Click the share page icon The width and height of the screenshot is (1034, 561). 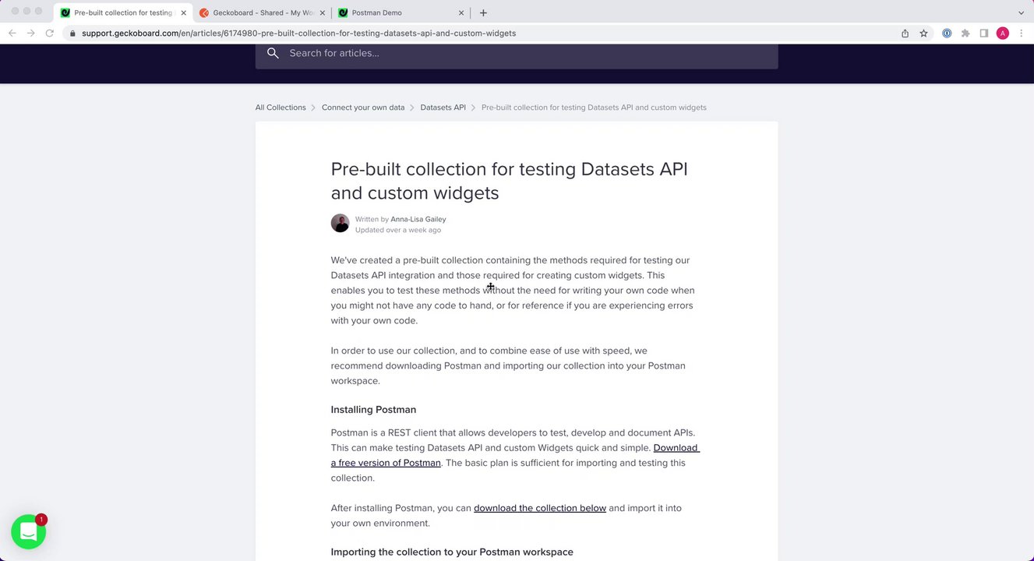click(905, 34)
